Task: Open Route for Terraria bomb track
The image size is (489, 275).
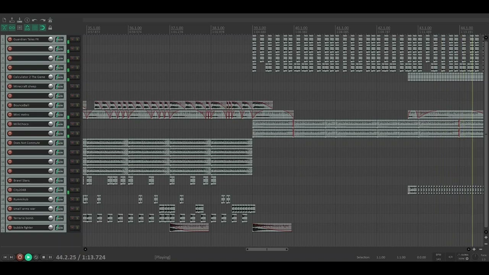Action: click(x=59, y=218)
